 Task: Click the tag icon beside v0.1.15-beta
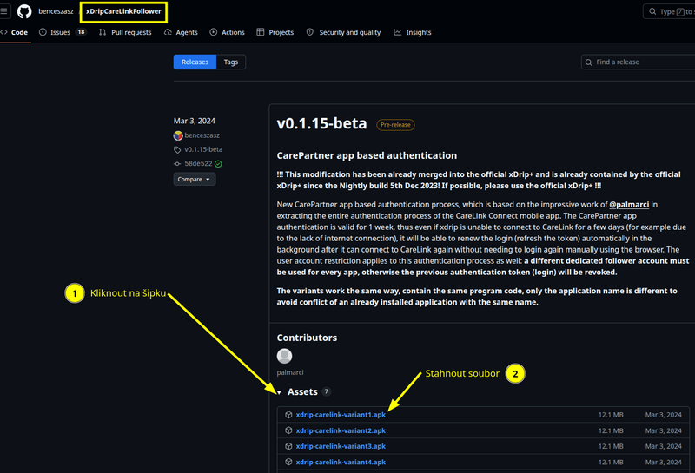(x=177, y=149)
